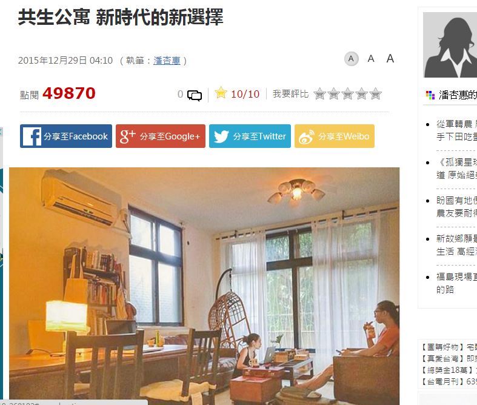Open sidebar article starting 福島現場
The image size is (477, 405).
456,283
